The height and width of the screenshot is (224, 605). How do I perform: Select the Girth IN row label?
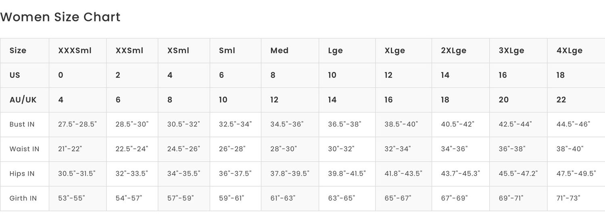(23, 198)
